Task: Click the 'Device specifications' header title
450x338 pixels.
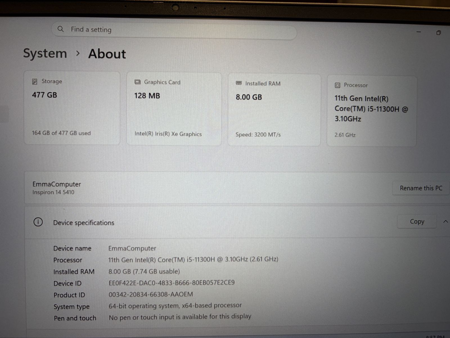Action: coord(84,223)
